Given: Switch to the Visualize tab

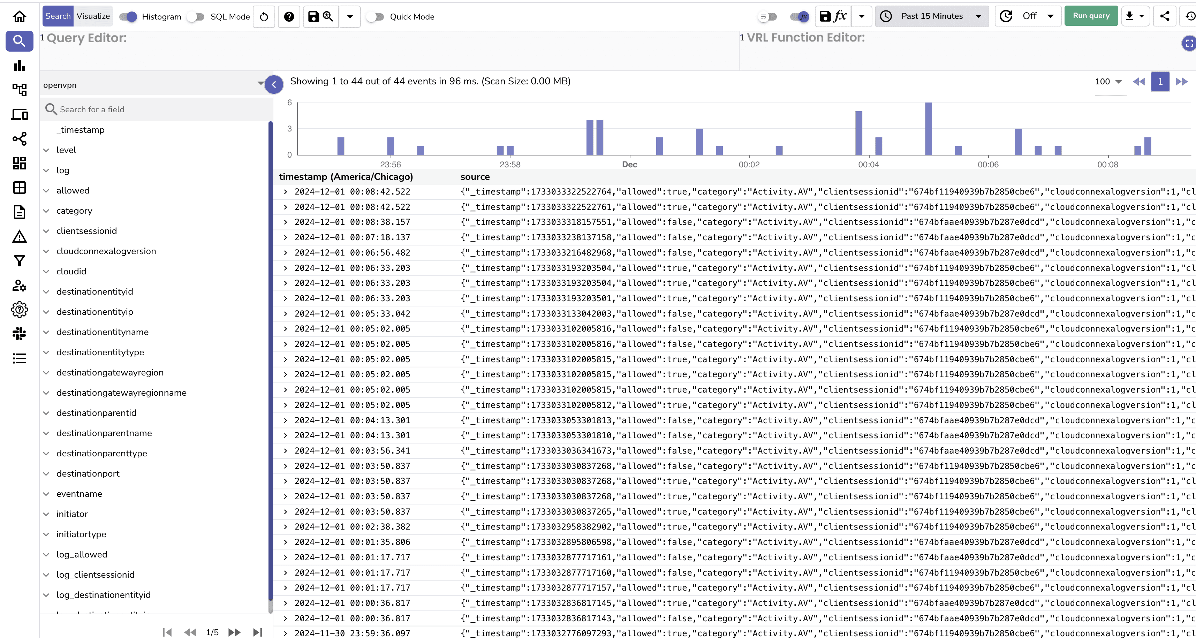Looking at the screenshot, I should [93, 16].
